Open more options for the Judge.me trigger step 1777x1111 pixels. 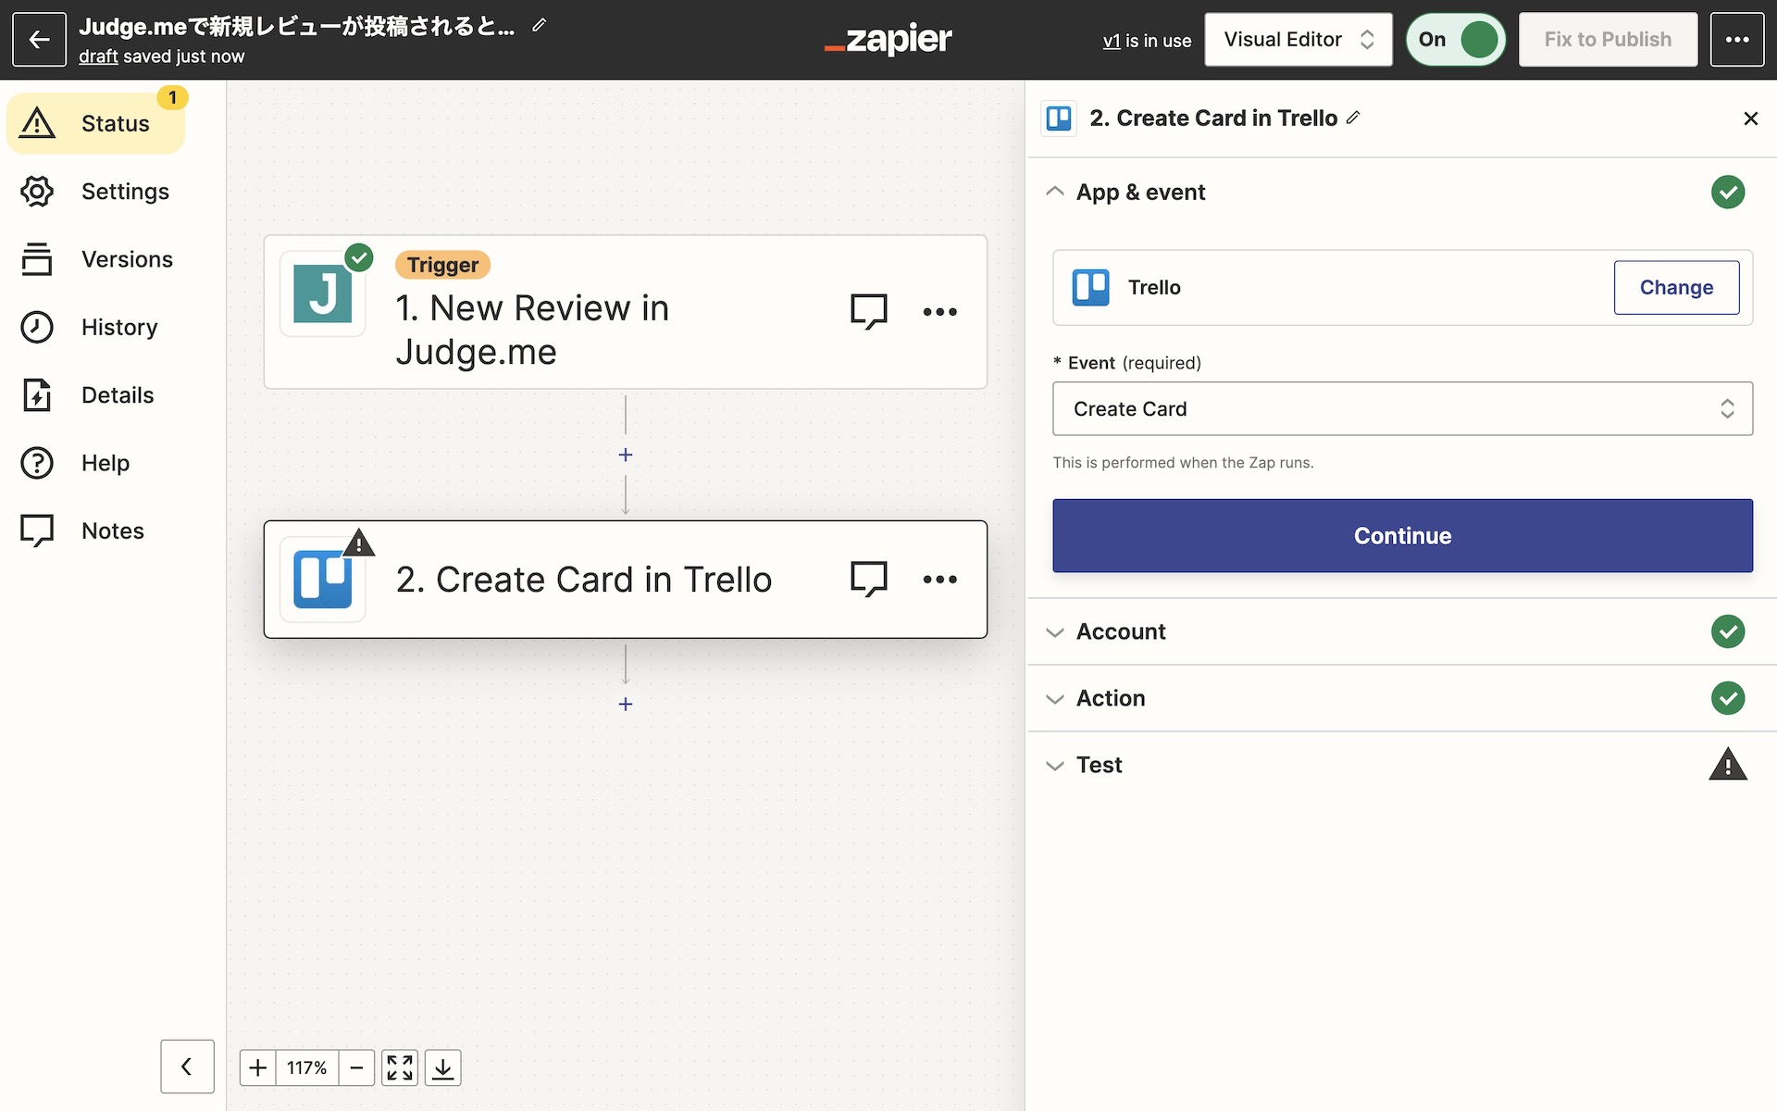(x=940, y=312)
